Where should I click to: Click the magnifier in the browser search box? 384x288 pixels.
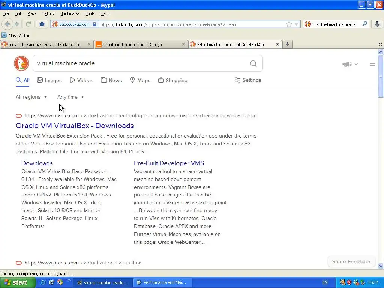(x=364, y=24)
